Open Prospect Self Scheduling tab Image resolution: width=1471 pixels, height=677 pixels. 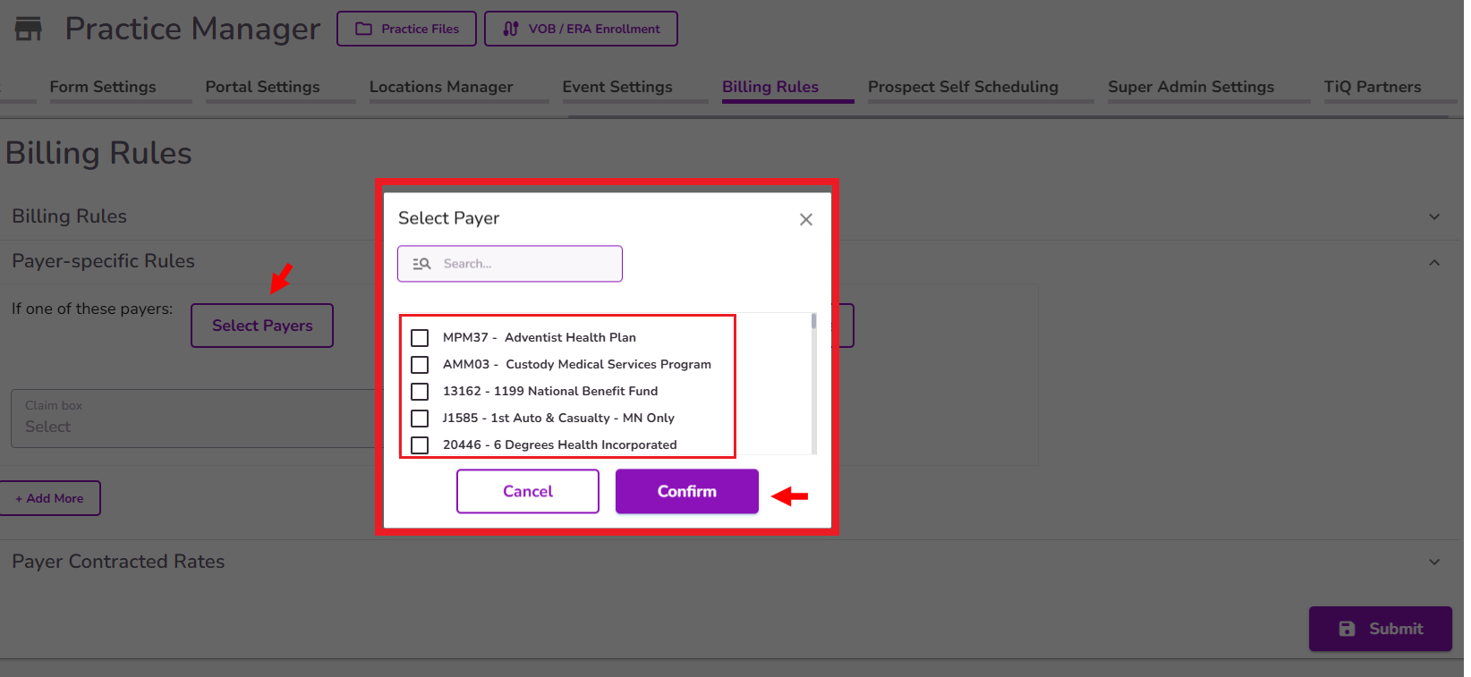(963, 87)
